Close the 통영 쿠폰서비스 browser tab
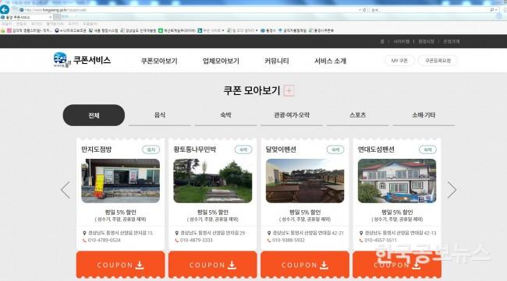This screenshot has height=281, width=507. 51,17
